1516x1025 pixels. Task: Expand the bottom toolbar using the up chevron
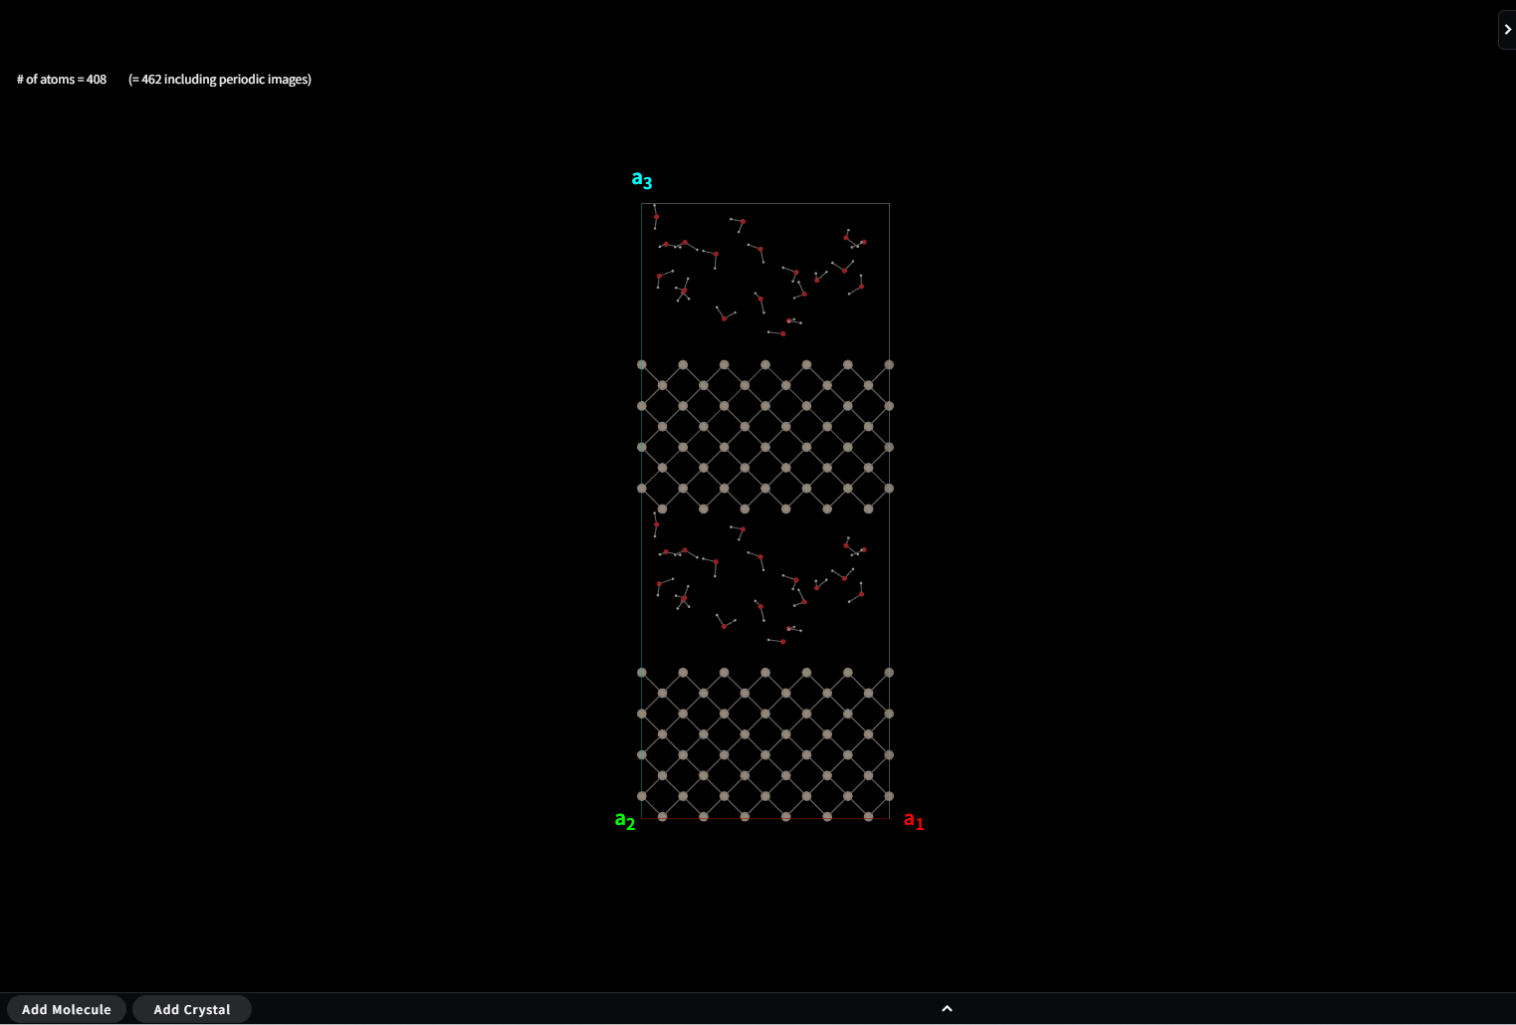click(947, 1008)
